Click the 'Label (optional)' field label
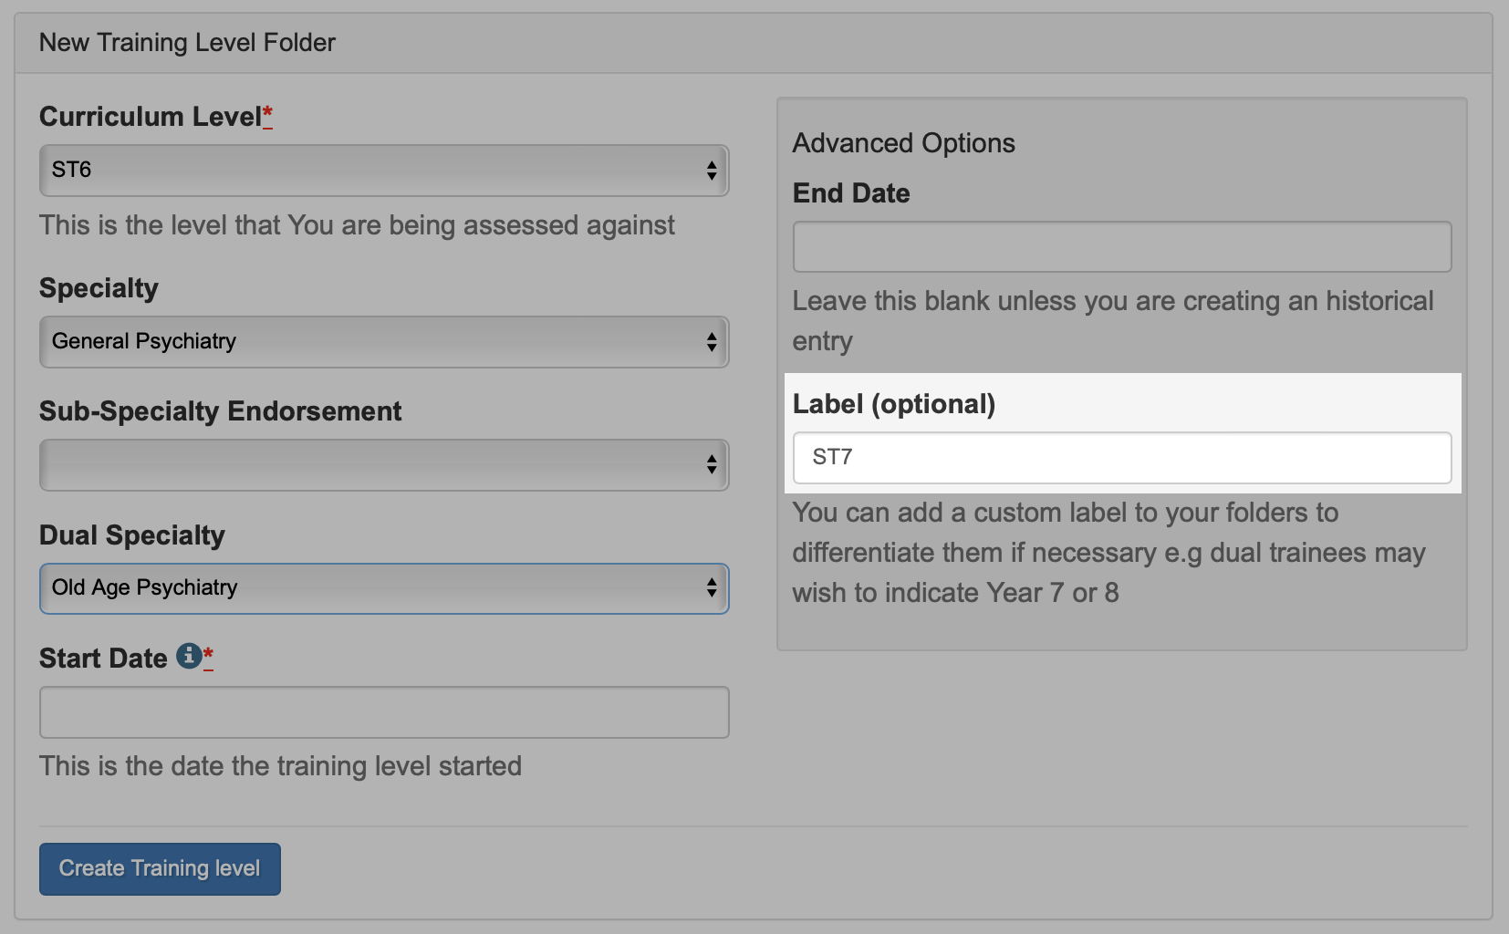 [894, 404]
